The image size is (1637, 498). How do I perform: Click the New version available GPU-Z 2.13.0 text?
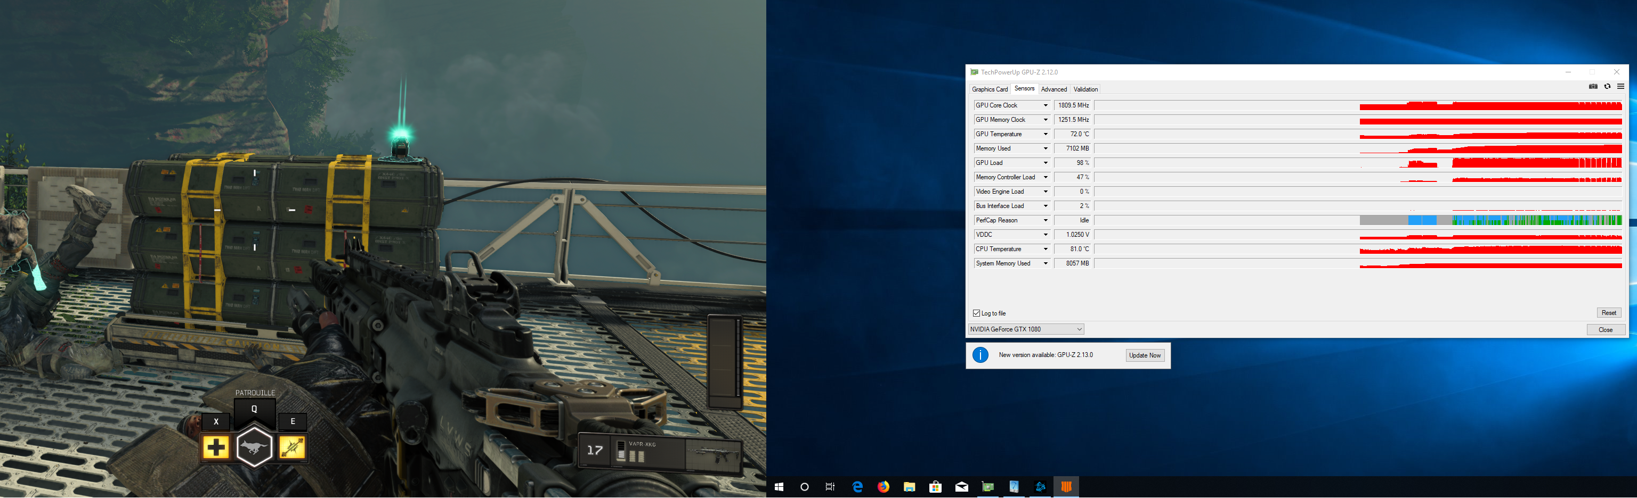click(1046, 355)
